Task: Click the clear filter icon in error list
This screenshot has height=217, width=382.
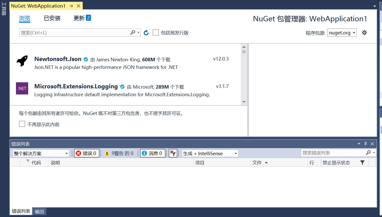Action: coord(173,153)
